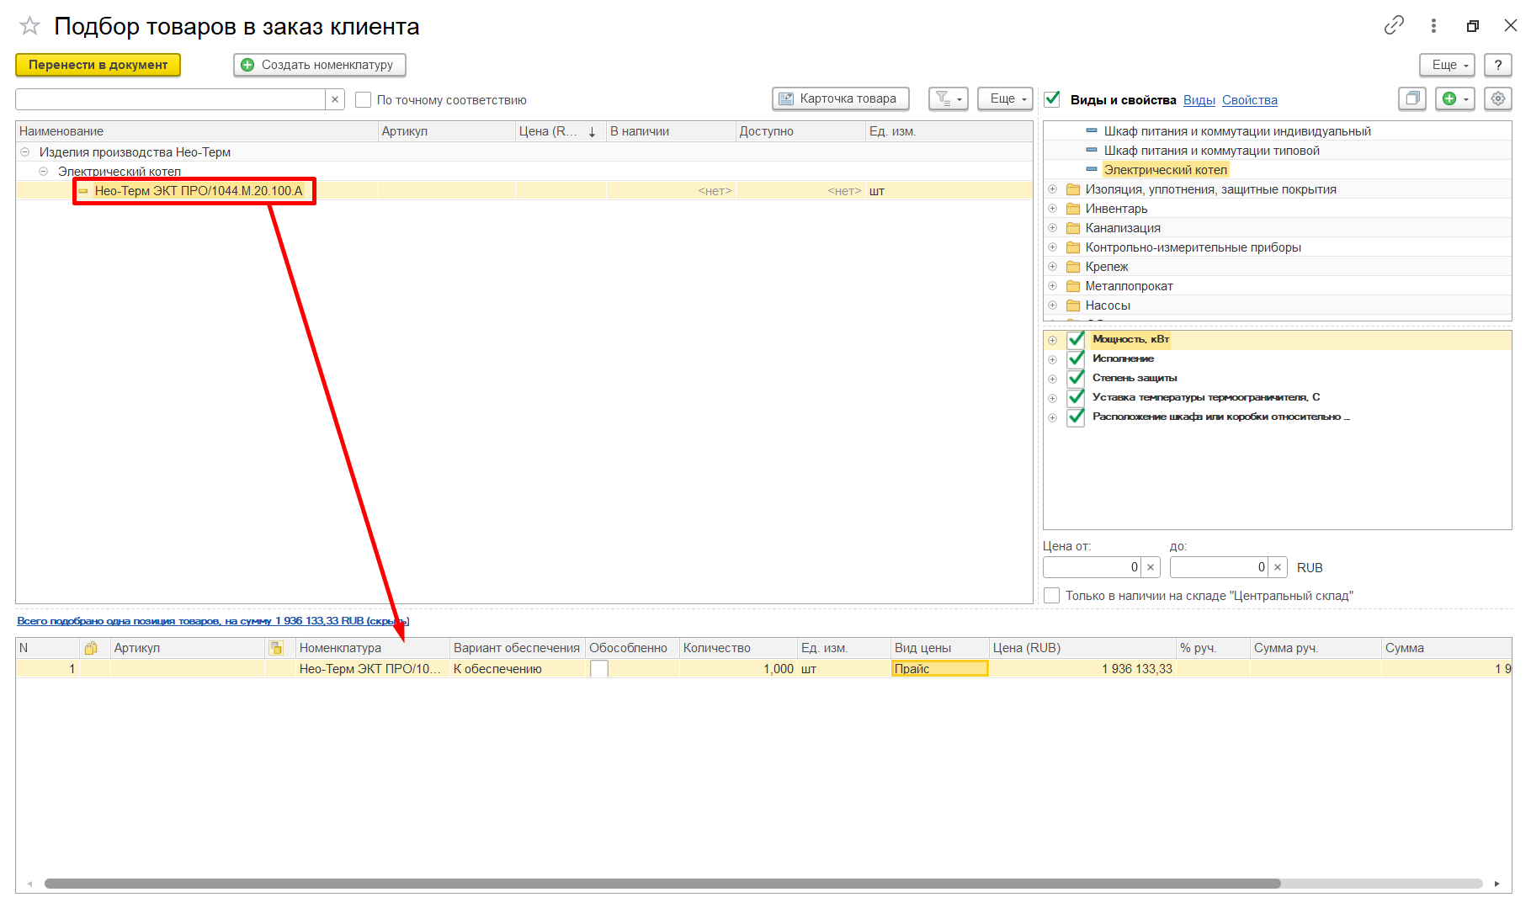Click the green plus add button in filter panel
Viewport: 1531px width, 908px height.
tap(1454, 98)
